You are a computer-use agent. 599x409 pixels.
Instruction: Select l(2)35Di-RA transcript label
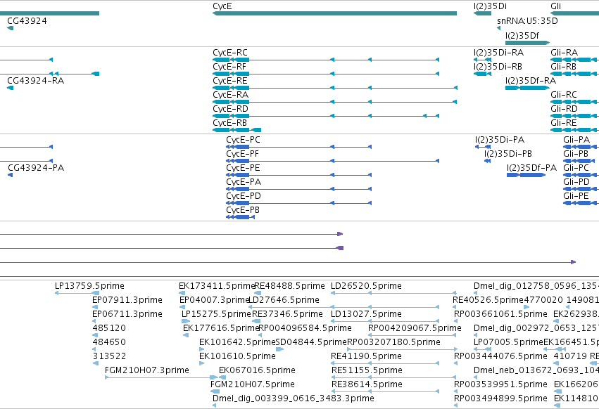point(498,52)
